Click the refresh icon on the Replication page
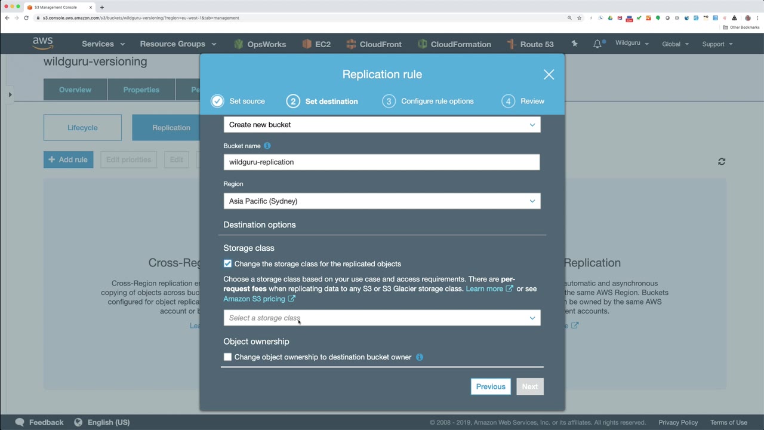Viewport: 764px width, 430px height. 722,161
